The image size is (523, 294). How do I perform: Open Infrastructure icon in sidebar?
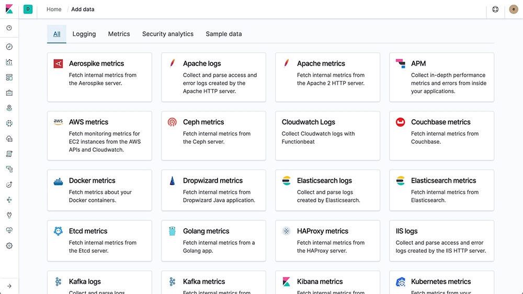(9, 139)
